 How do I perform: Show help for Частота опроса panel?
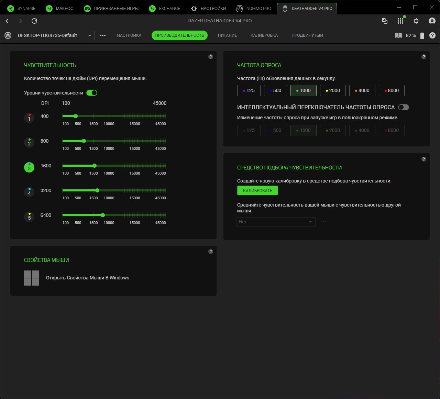(424, 57)
